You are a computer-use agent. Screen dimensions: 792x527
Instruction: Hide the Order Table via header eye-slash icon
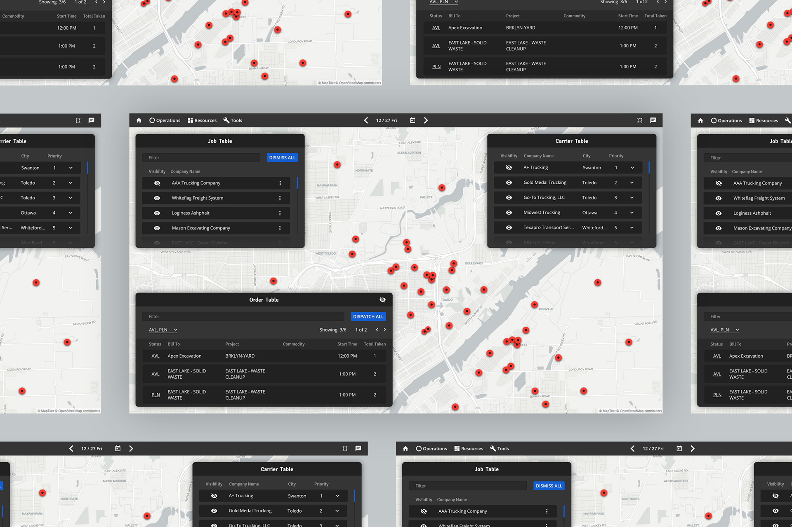pyautogui.click(x=382, y=300)
